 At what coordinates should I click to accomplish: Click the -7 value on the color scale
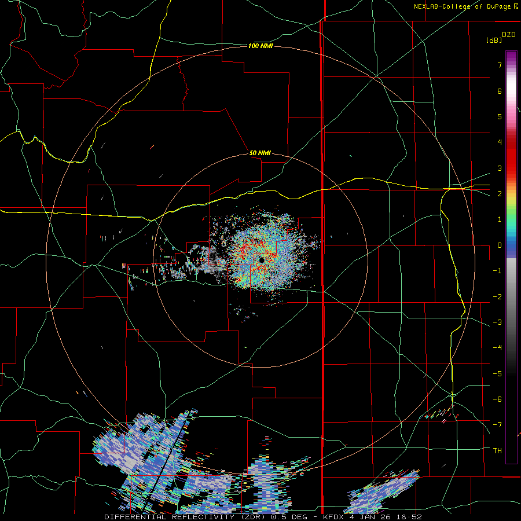click(x=497, y=425)
